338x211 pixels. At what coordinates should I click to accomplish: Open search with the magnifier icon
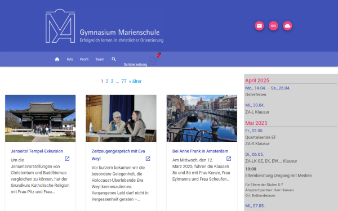pyautogui.click(x=114, y=59)
